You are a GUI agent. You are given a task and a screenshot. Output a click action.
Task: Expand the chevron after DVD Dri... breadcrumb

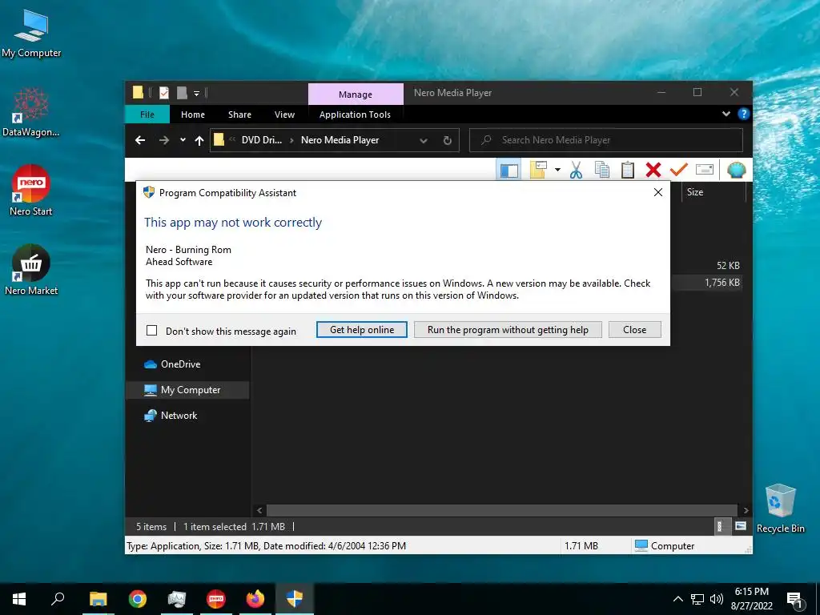pyautogui.click(x=291, y=140)
